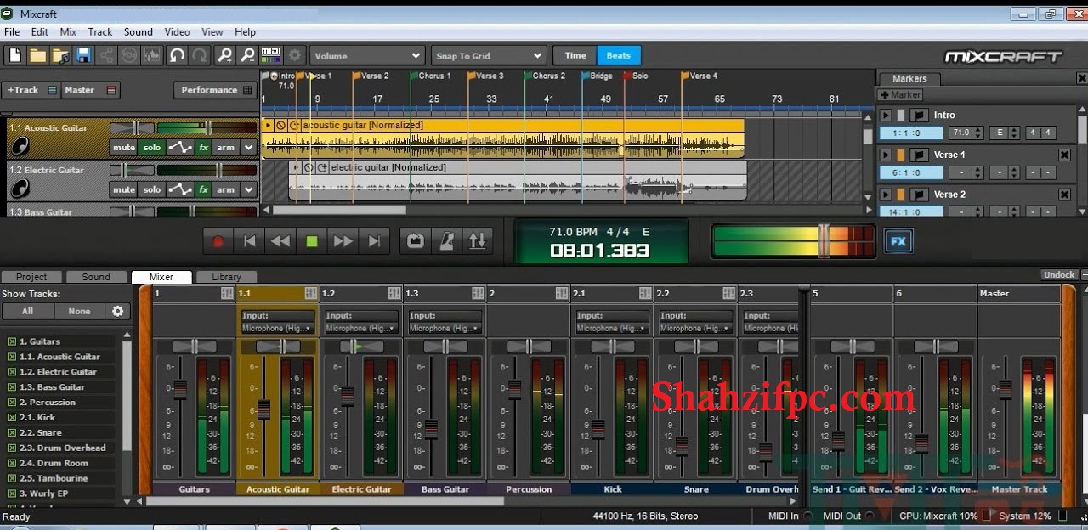
Task: Open the Snap To Grid dropdown
Action: pos(489,54)
